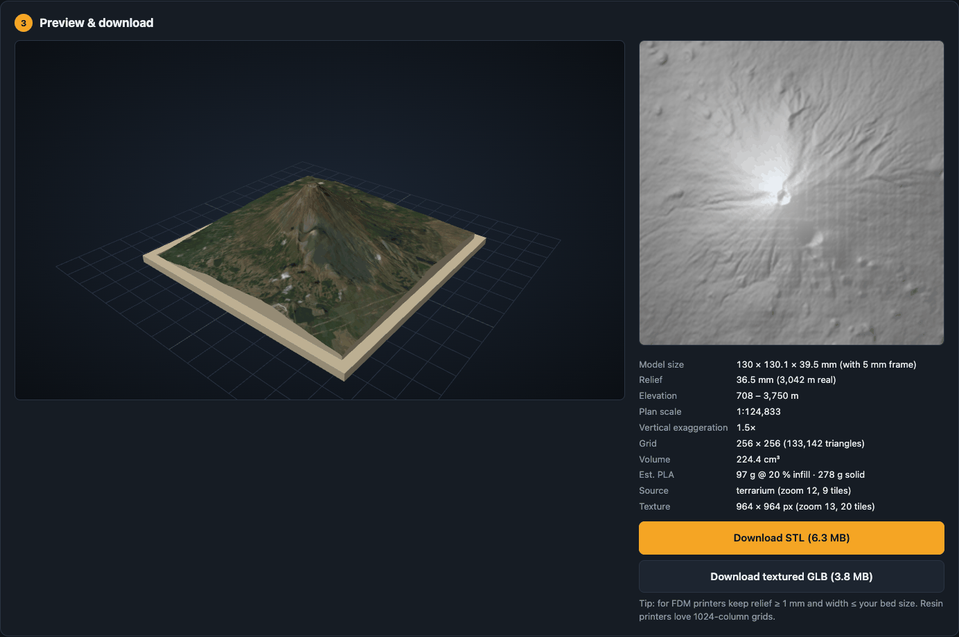
Task: Click the FDM printers tip text
Action: (x=791, y=610)
